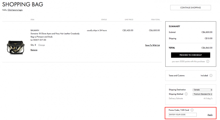This screenshot has height=120, width=220.
Task: Click Save To Wish List link
Action: [152, 45]
